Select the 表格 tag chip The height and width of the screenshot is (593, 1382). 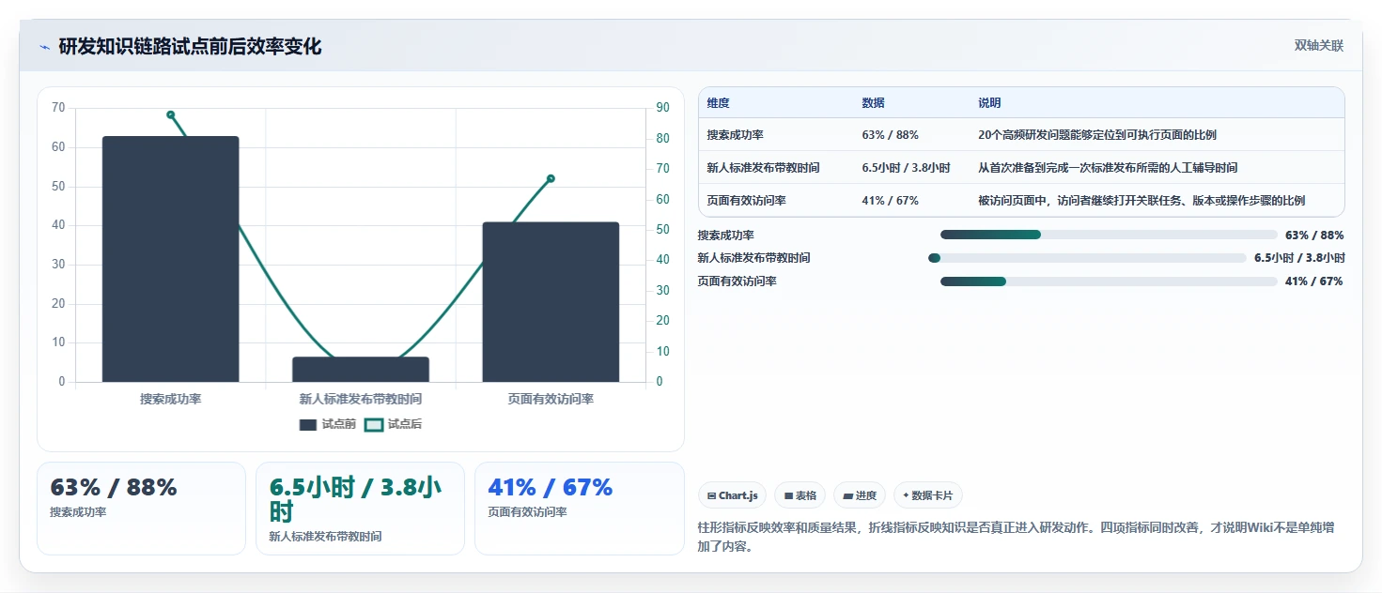tap(800, 495)
